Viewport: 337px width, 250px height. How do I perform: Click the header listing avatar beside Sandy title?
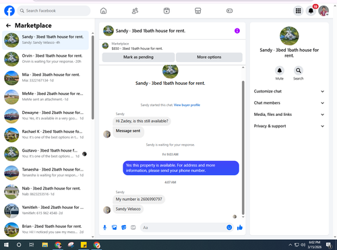click(x=109, y=31)
